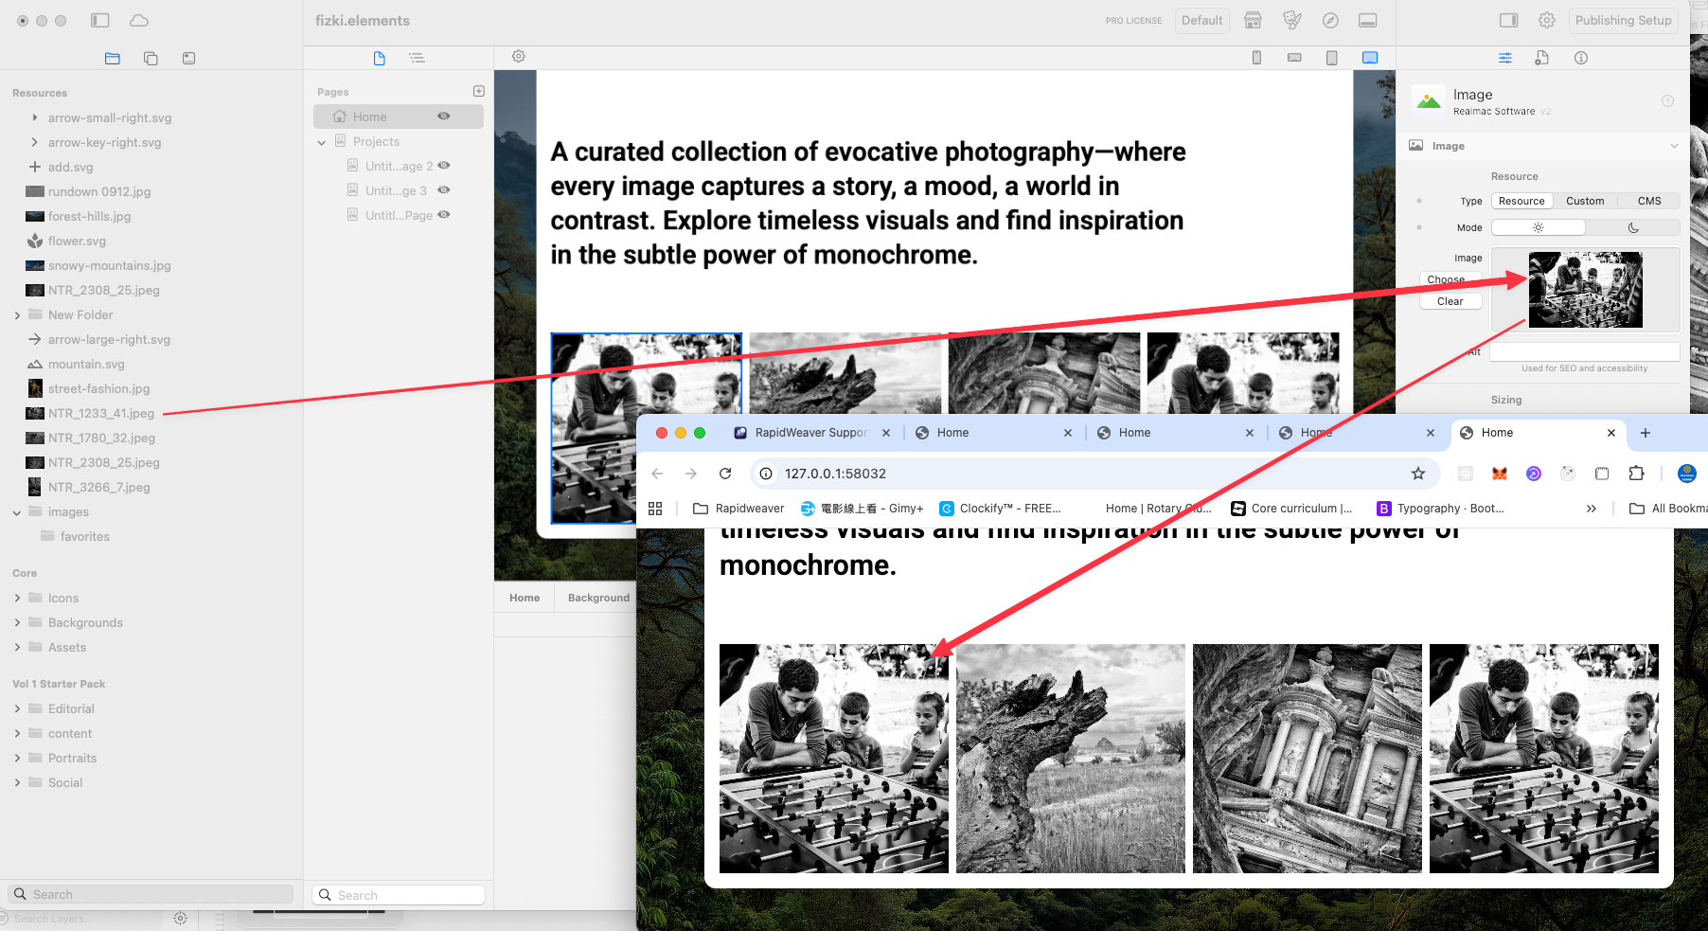
Task: Focus the Alt text field
Action: 1584,352
